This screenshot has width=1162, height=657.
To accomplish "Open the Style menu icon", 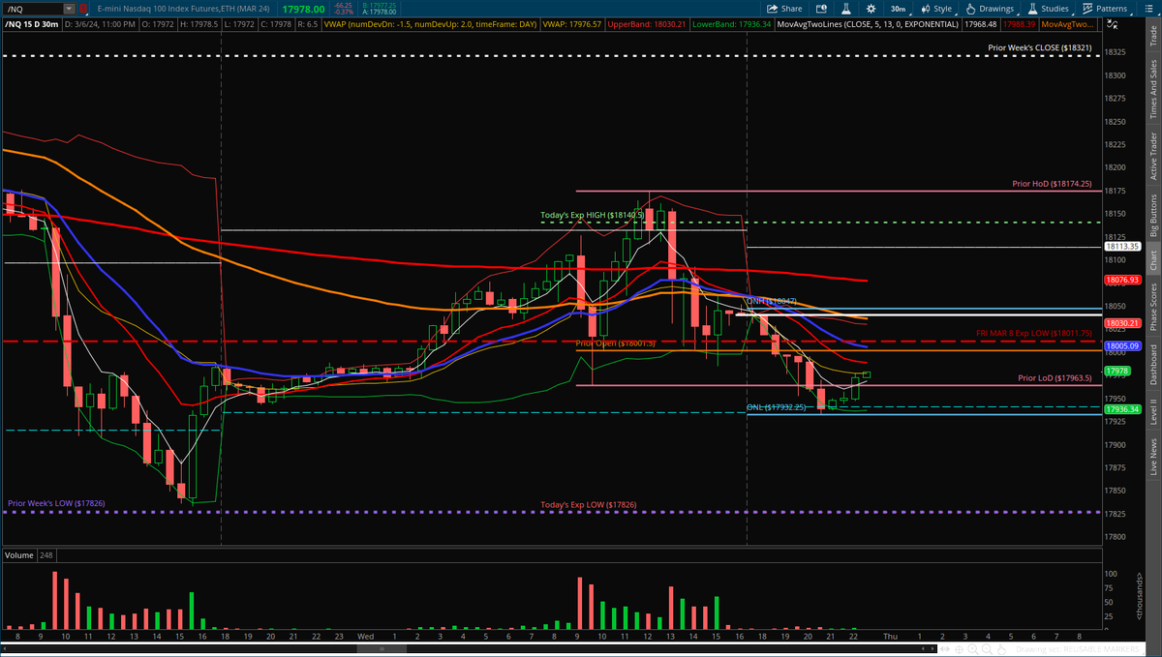I will tap(927, 8).
